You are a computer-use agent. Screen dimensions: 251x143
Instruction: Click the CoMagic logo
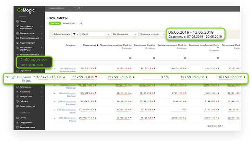tap(26, 10)
